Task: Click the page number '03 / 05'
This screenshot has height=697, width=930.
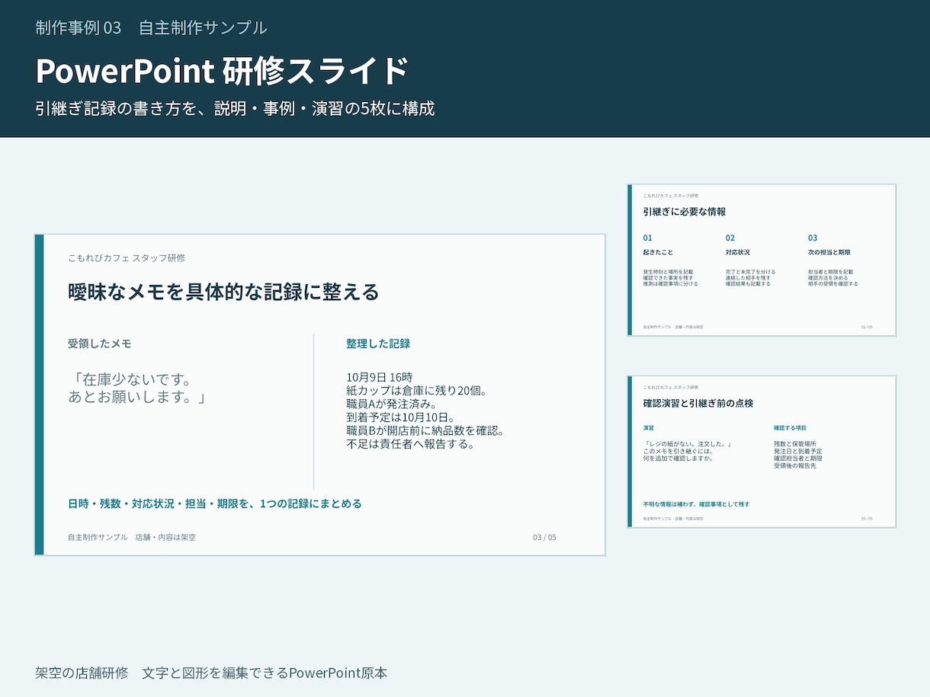Action: 544,537
